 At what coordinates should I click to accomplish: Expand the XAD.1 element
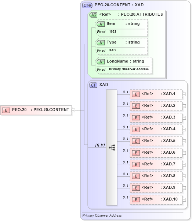(x=184, y=94)
